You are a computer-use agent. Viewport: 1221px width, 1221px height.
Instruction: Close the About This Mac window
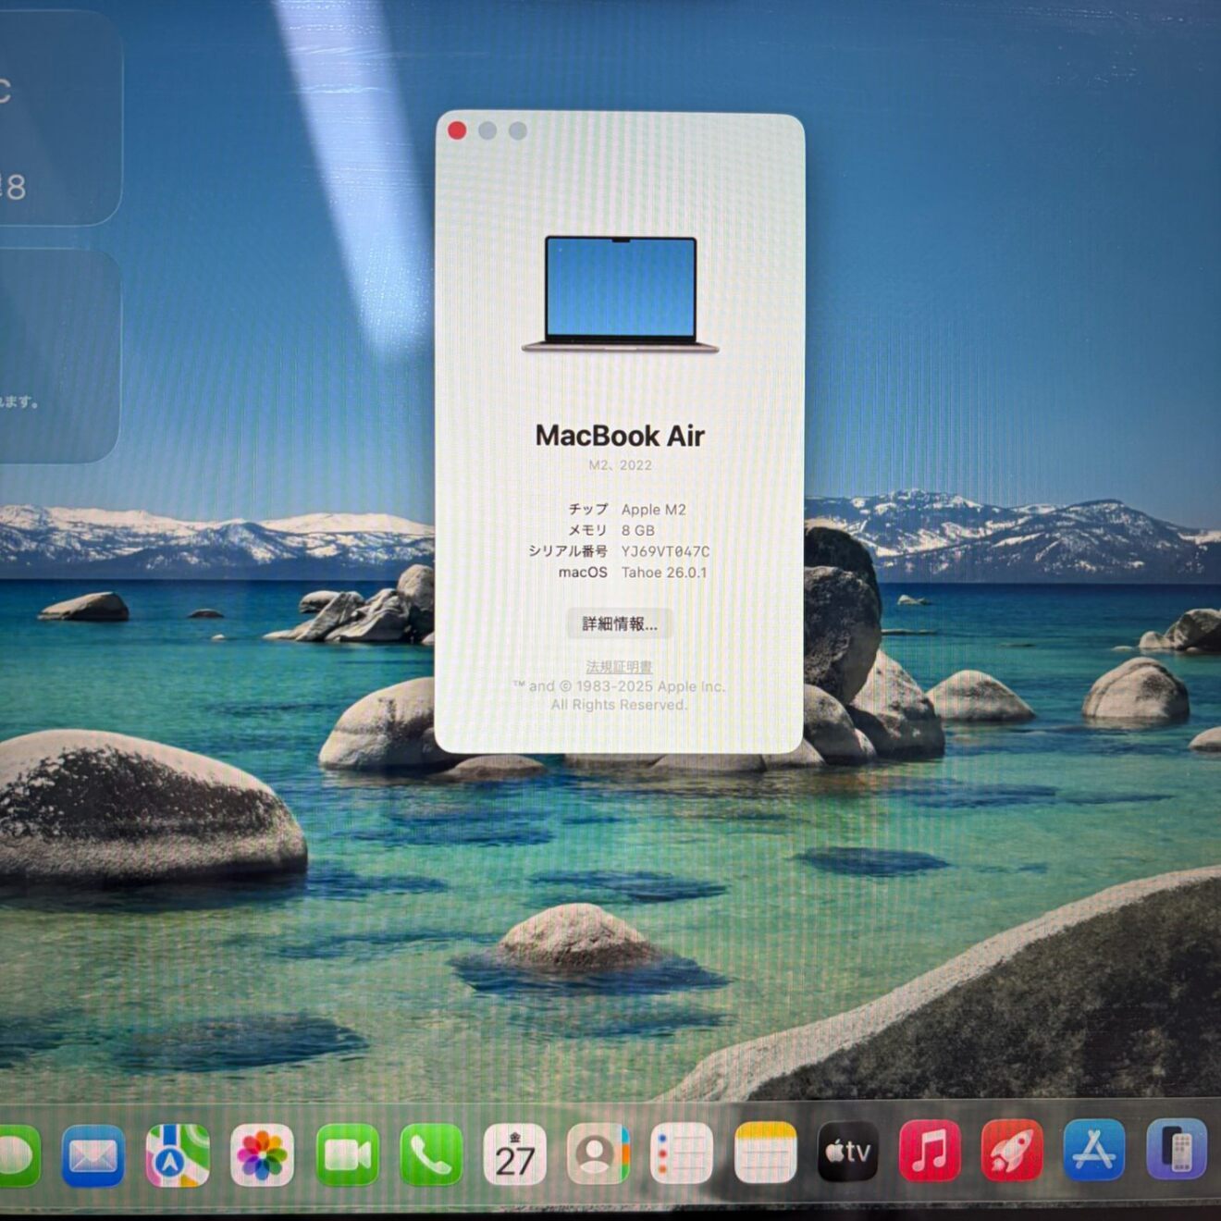(x=457, y=130)
